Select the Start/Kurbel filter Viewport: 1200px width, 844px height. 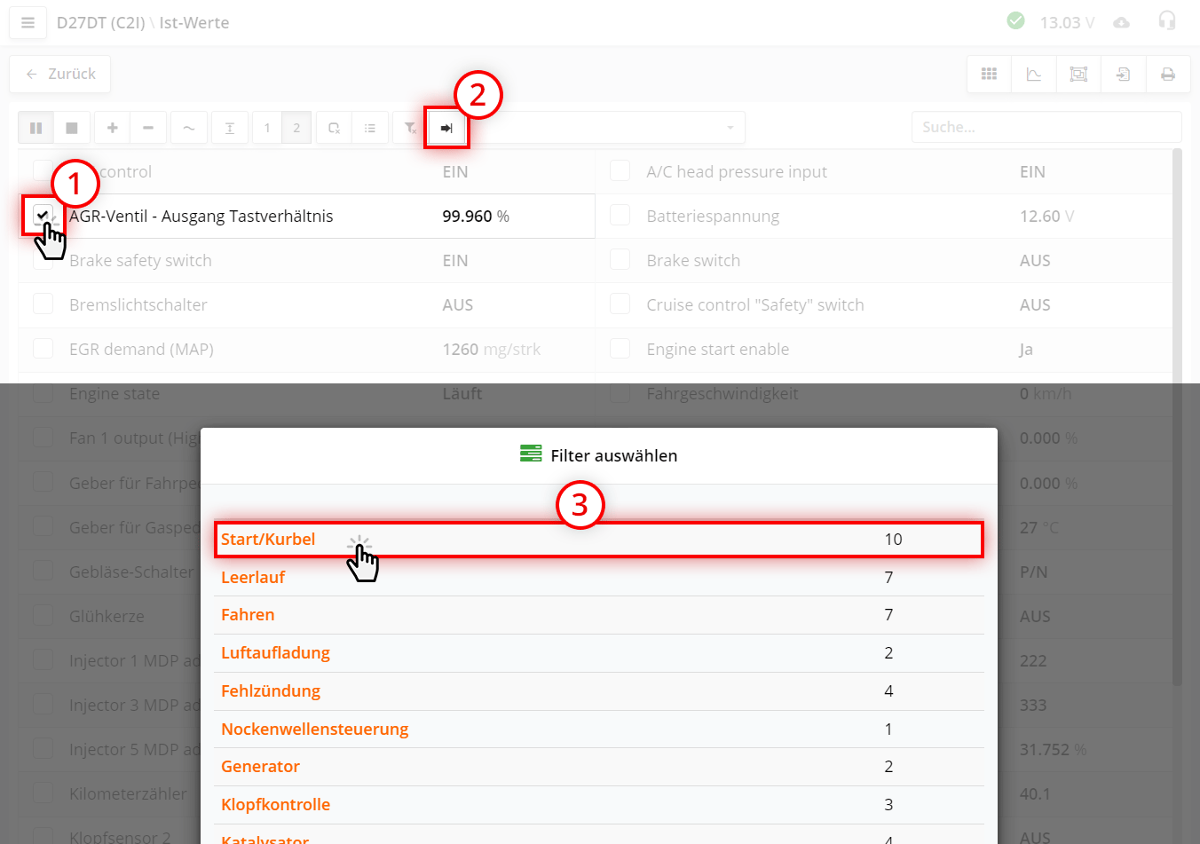coord(268,540)
